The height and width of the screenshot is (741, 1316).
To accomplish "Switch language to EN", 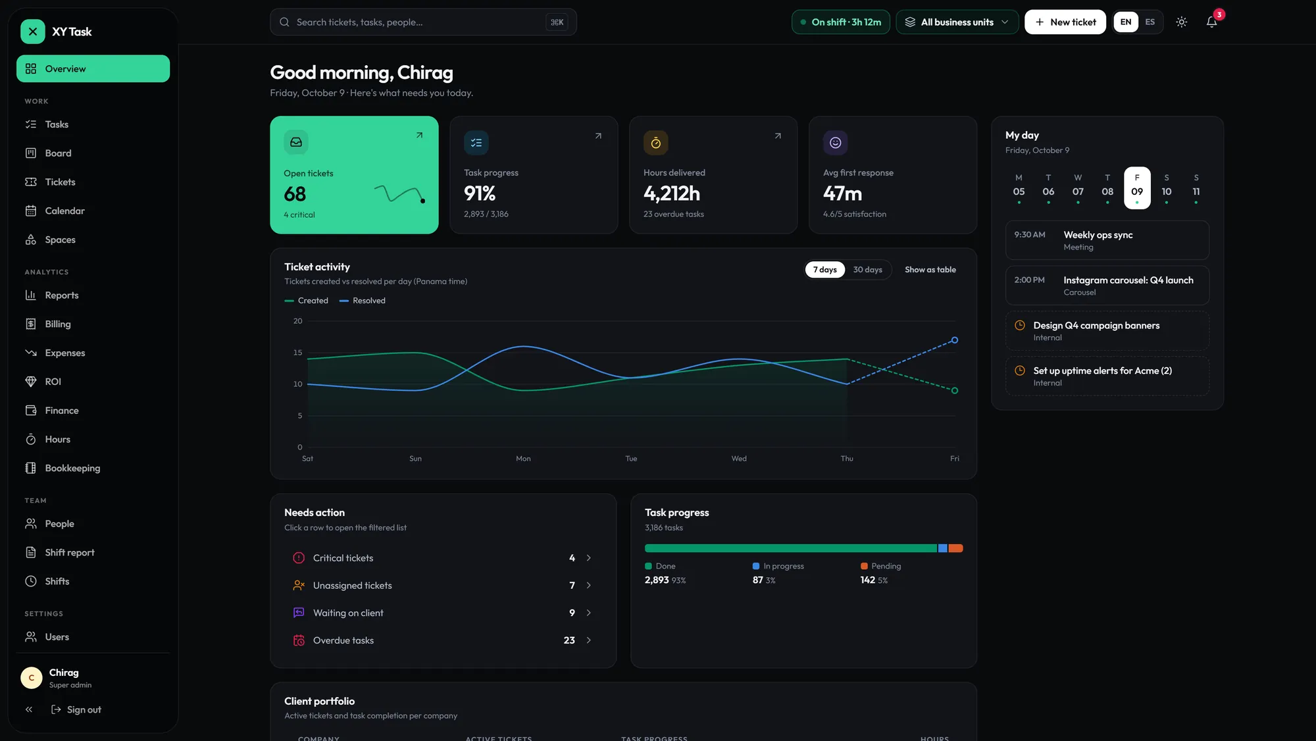I will (1126, 22).
